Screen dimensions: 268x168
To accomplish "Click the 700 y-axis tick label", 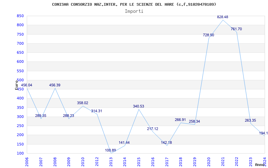I will 20,44.
